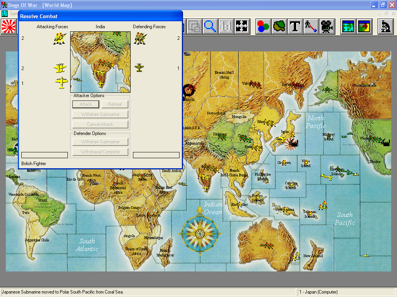The image size is (397, 297).
Task: Minimize the Dogs Of War window
Action: tap(374, 5)
